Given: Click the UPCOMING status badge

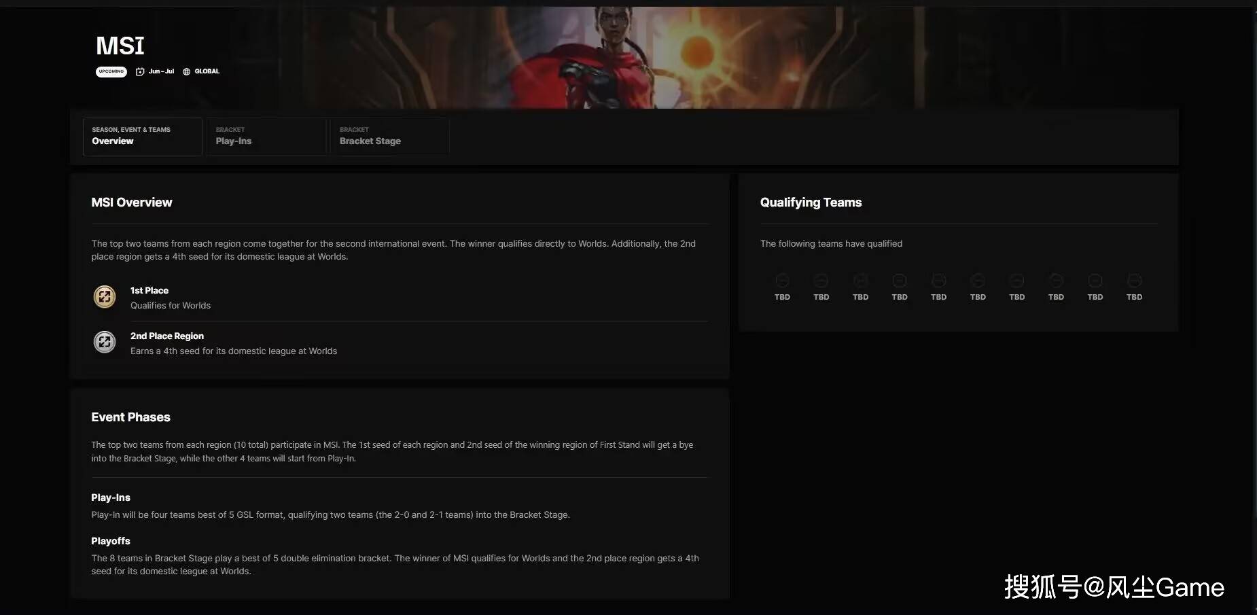Looking at the screenshot, I should (111, 71).
